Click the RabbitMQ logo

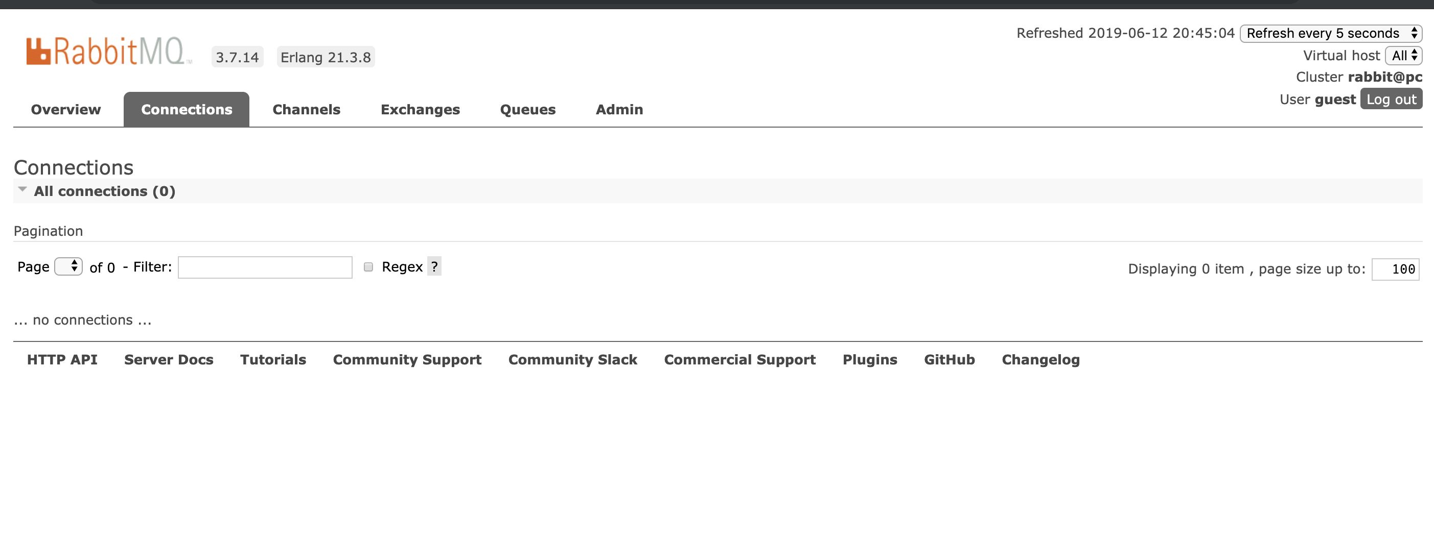(x=108, y=51)
